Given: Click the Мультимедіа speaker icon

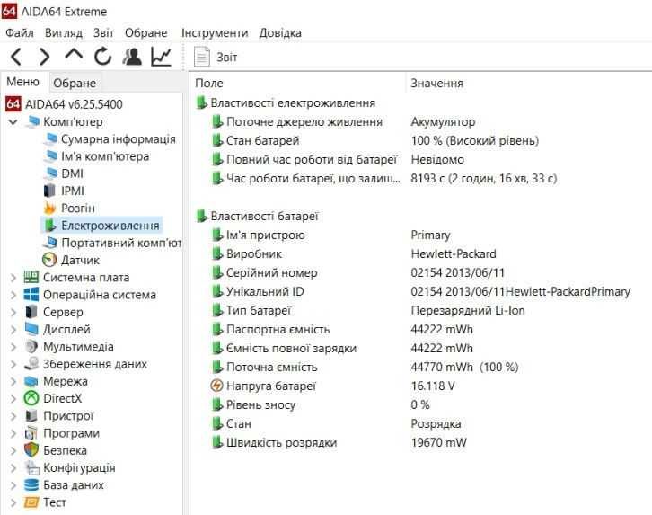Looking at the screenshot, I should click(31, 347).
